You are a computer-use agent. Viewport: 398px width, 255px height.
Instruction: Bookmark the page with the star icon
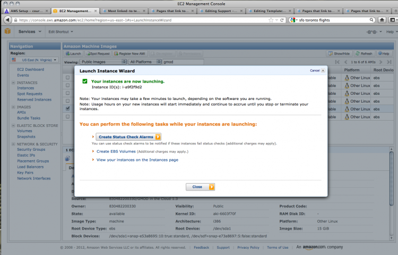point(271,20)
